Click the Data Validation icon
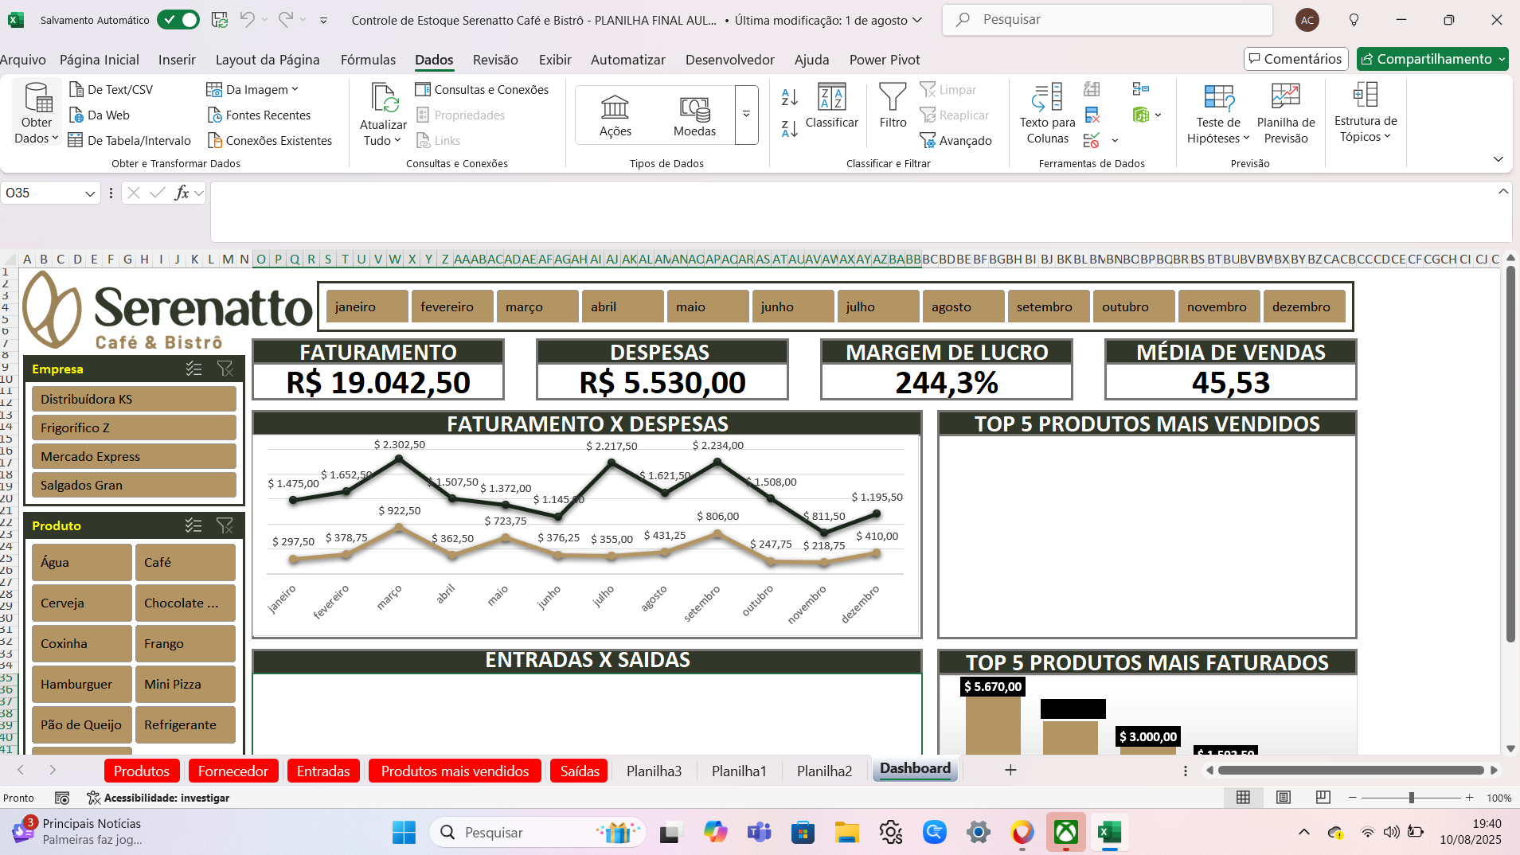 coord(1092,140)
